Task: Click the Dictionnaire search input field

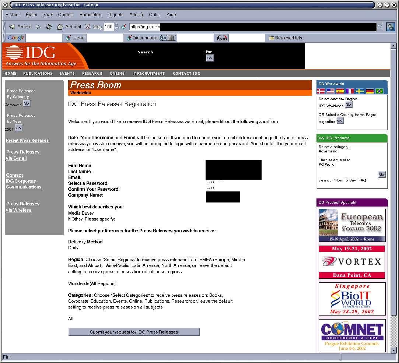Action: [195, 38]
